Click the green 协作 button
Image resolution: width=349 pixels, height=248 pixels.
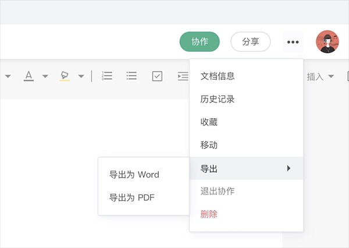[200, 42]
